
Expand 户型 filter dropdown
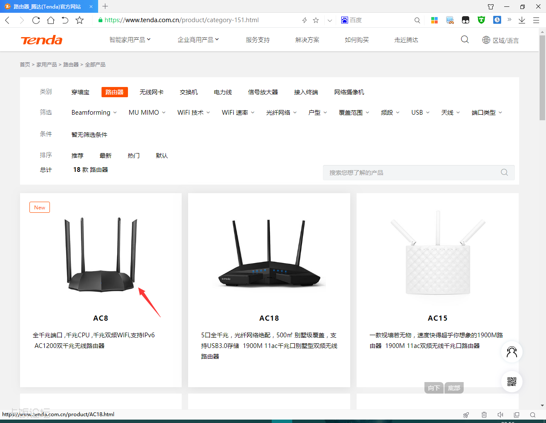tap(317, 113)
